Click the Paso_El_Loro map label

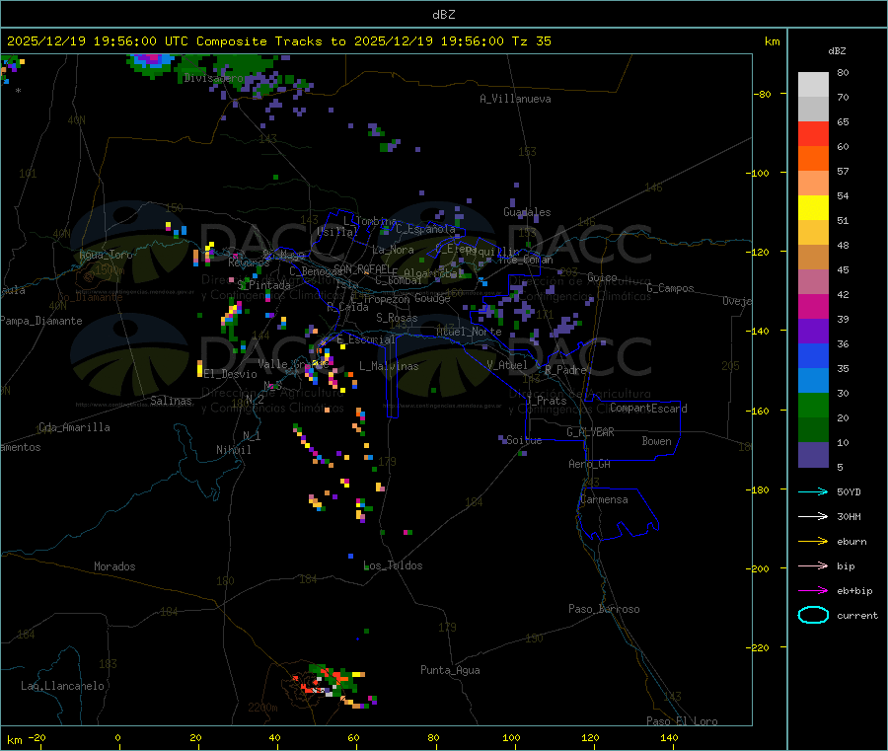682,721
